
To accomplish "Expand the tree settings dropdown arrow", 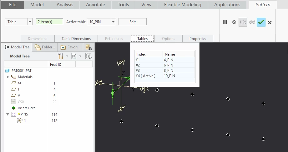I will 67,56.
